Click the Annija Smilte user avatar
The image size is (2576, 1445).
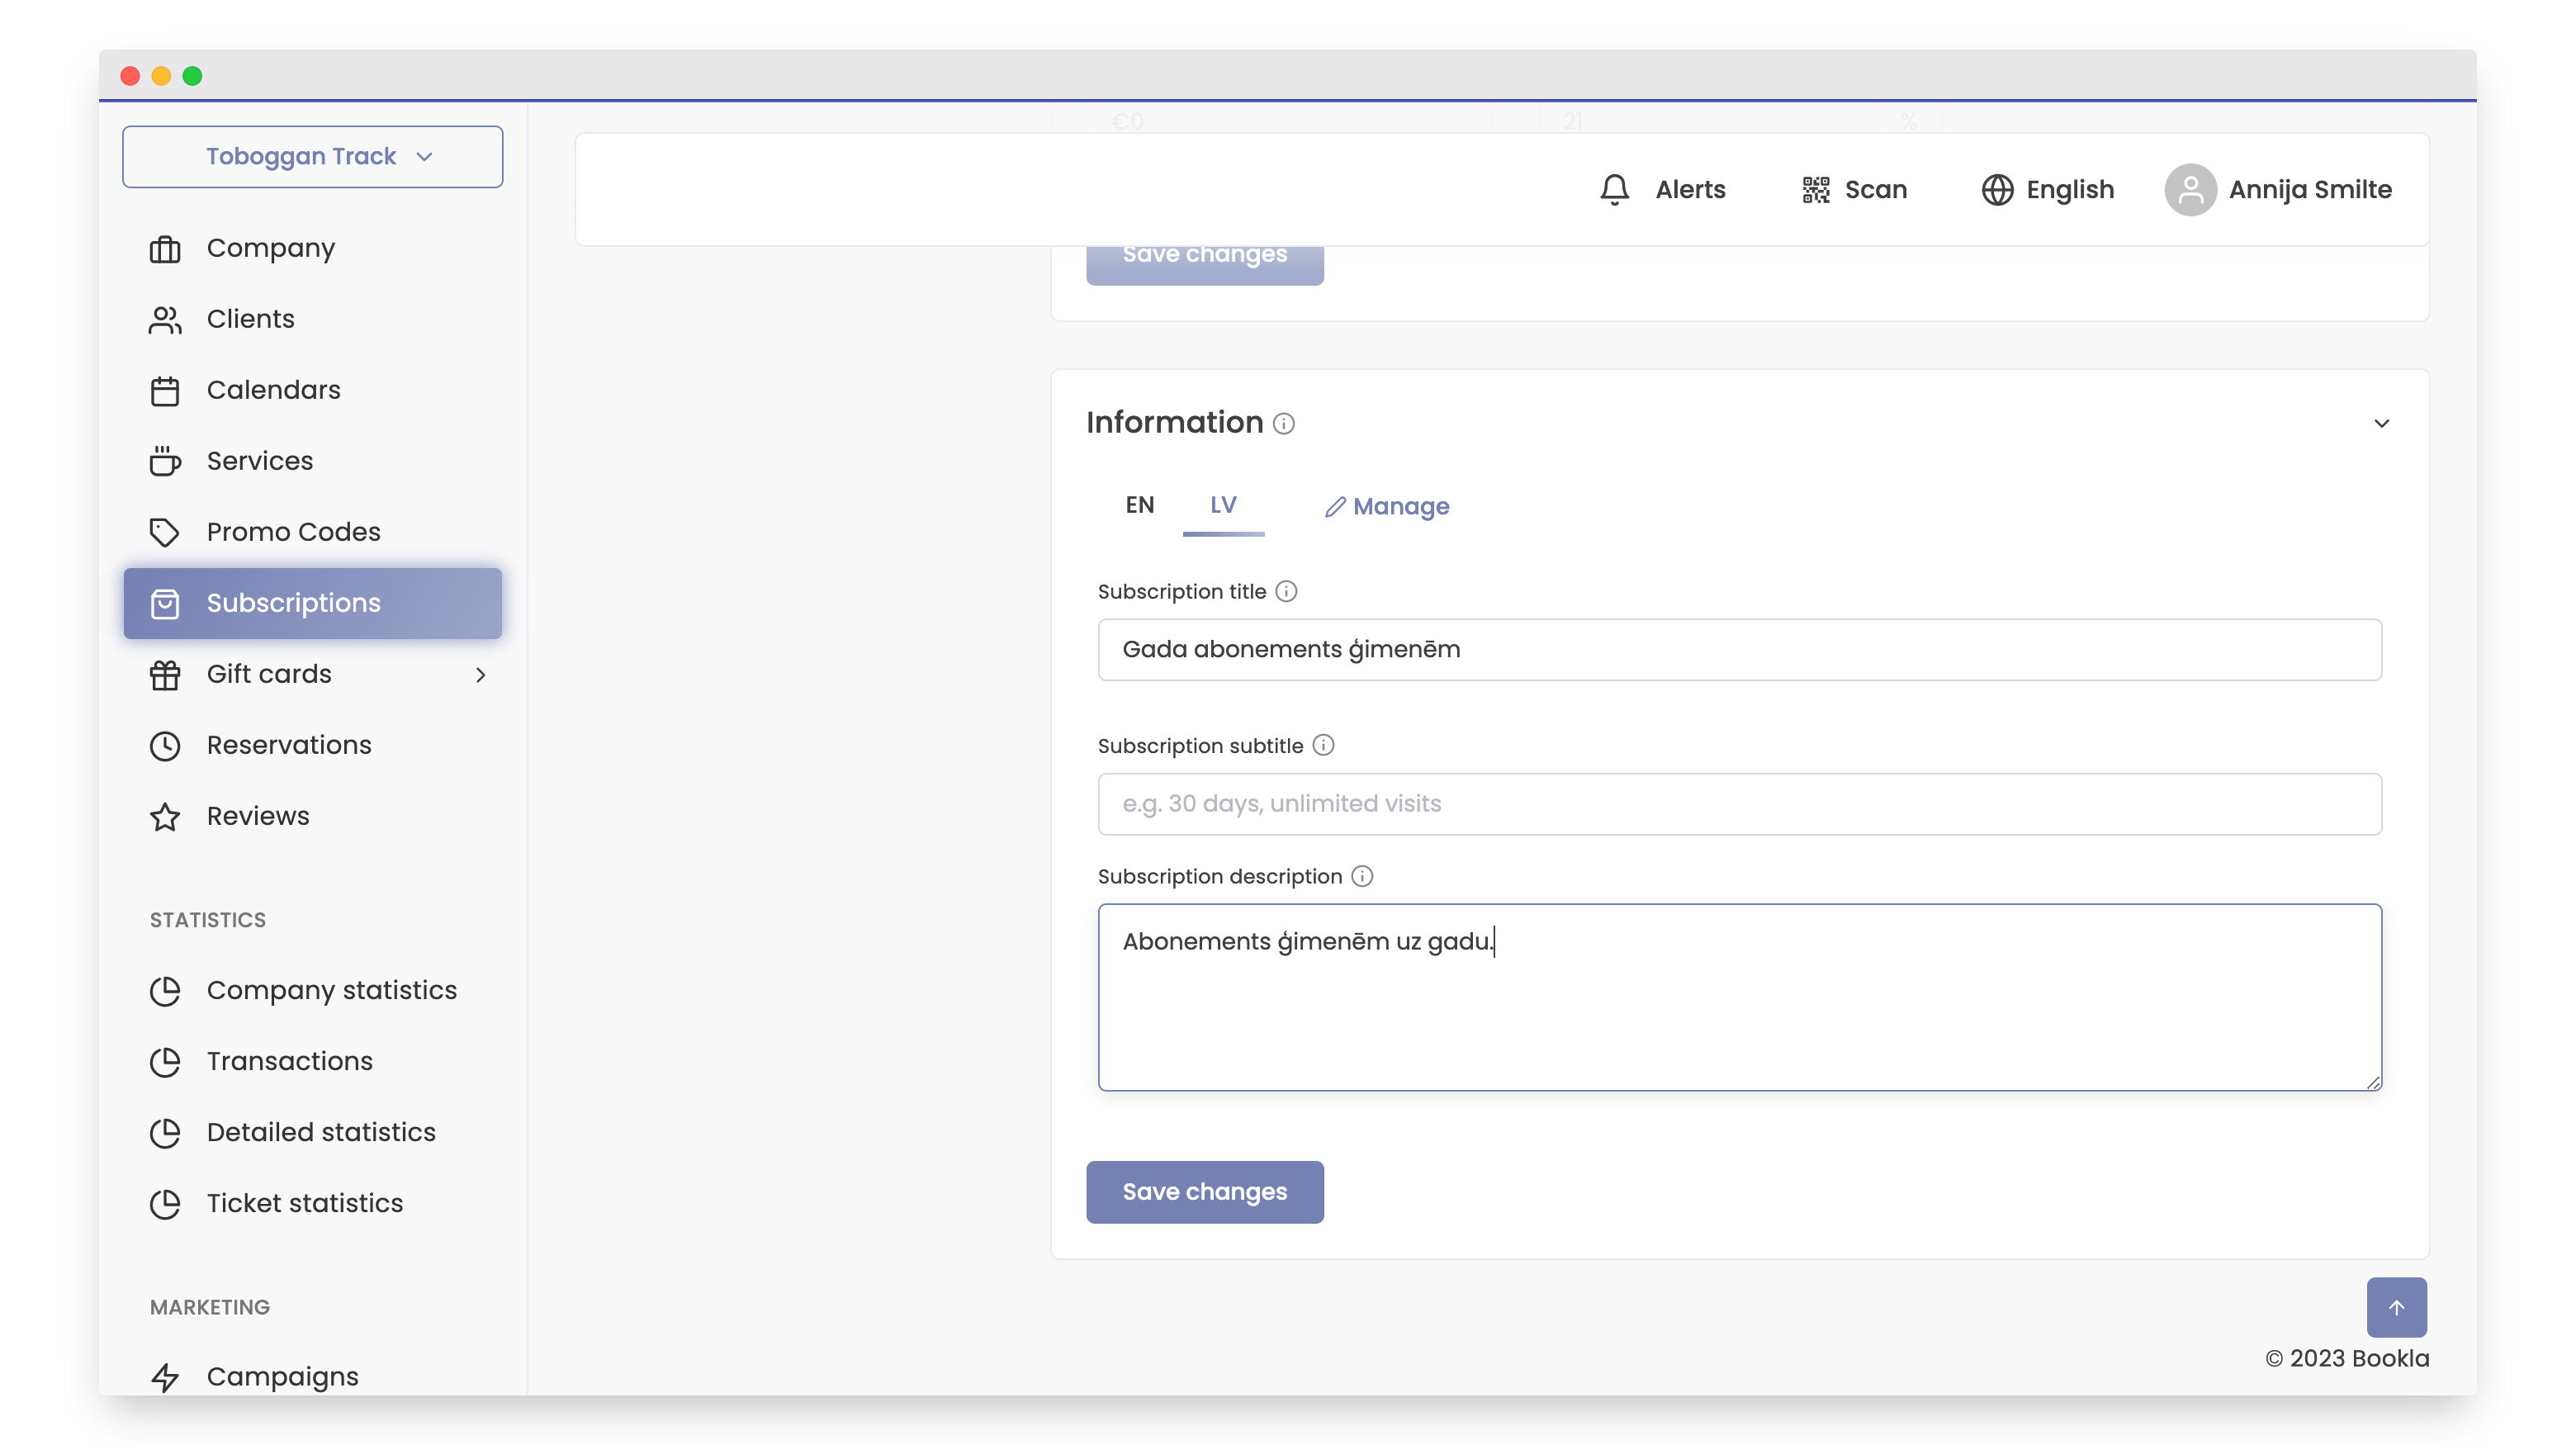pyautogui.click(x=2190, y=189)
